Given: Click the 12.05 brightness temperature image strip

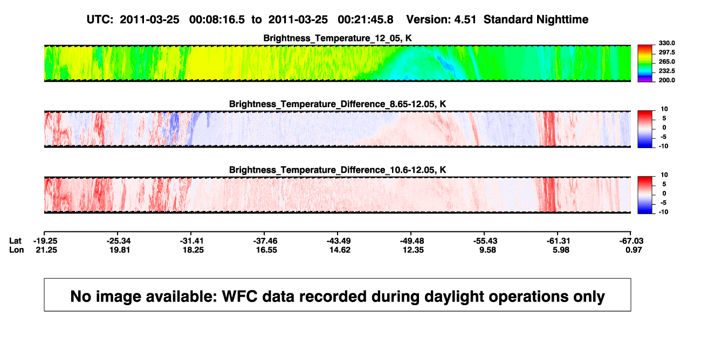Looking at the screenshot, I should pyautogui.click(x=338, y=63).
